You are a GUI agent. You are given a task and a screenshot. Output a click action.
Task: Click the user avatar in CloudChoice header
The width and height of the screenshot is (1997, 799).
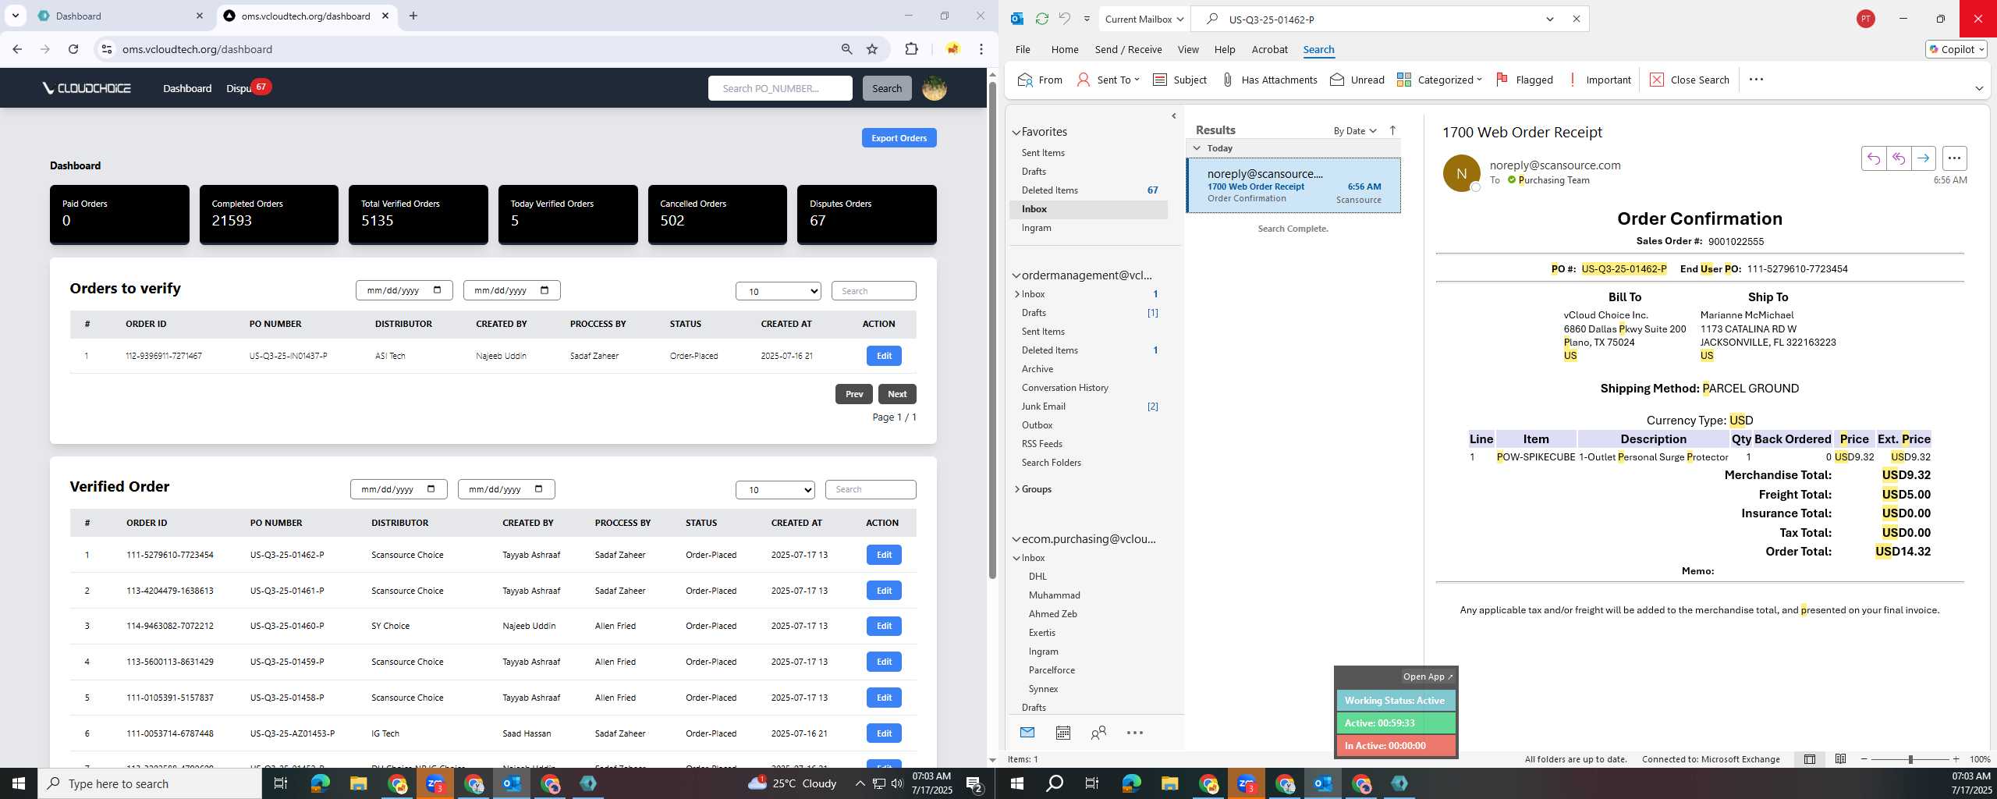click(934, 88)
